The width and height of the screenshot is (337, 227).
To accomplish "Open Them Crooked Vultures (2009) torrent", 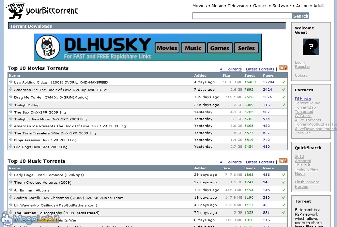I will click(43, 182).
